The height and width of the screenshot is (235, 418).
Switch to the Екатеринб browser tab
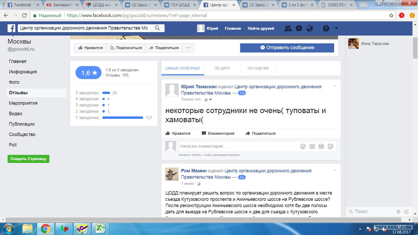tap(63, 5)
